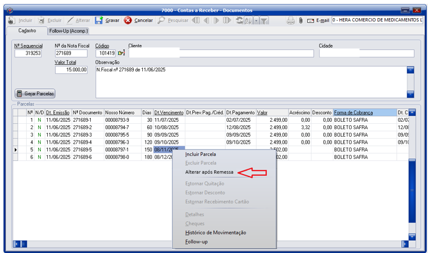
Task: Open the HERA COMERCIO company dropdown
Action: (377, 20)
